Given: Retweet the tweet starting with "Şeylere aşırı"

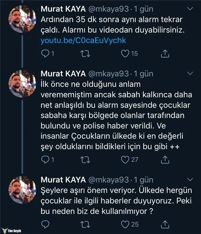Looking at the screenshot, I should [x=85, y=223].
